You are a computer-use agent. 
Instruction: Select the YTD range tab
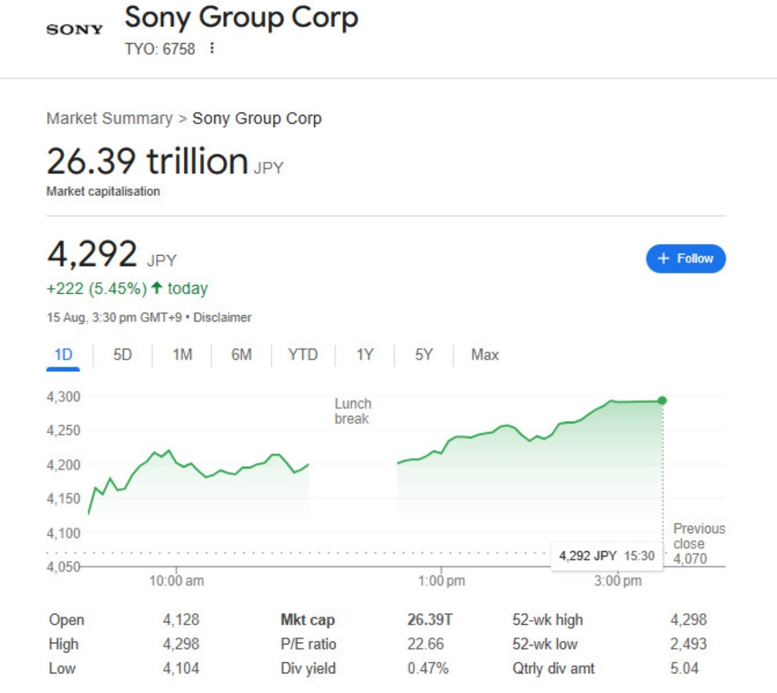(303, 355)
